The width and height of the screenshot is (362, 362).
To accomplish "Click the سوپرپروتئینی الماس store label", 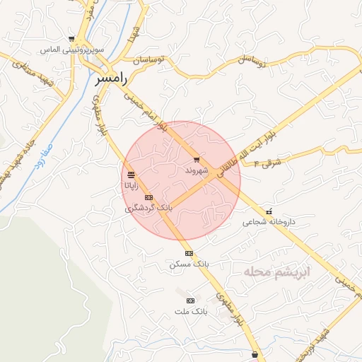I will click(72, 50).
